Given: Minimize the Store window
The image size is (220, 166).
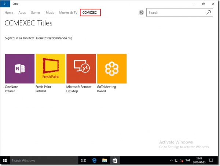Looking at the screenshot, I should click(194, 4).
